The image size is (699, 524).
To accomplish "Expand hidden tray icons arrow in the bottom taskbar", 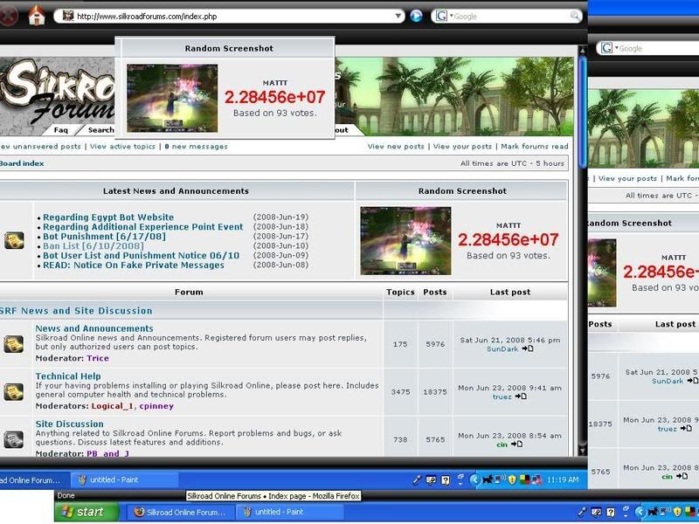I will pos(640,512).
